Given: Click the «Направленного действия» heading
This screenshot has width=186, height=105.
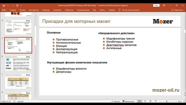Looking at the screenshot, I should (116, 33).
